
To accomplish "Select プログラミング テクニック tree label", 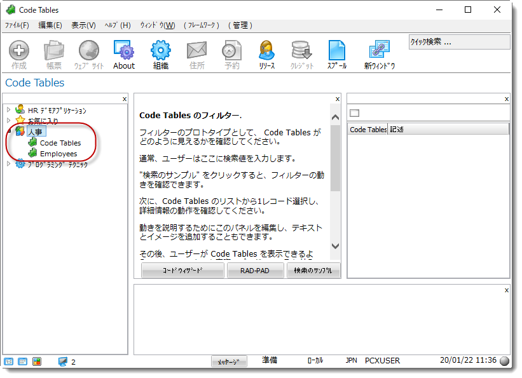I will pos(58,165).
